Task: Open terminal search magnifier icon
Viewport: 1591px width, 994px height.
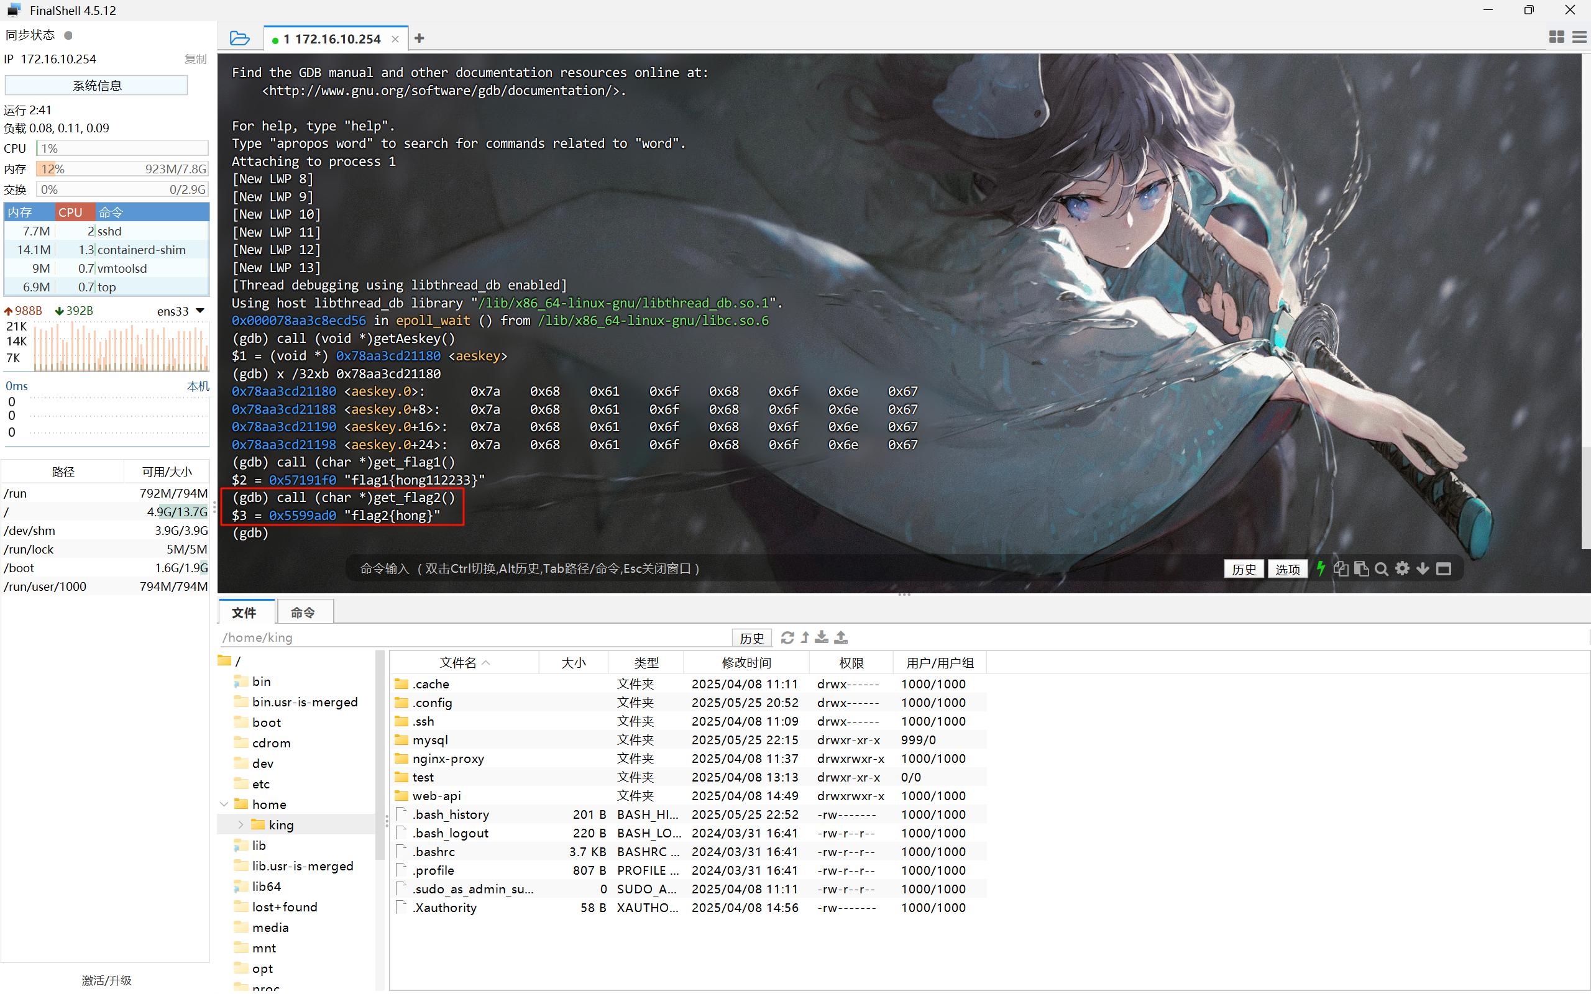Action: [x=1382, y=568]
